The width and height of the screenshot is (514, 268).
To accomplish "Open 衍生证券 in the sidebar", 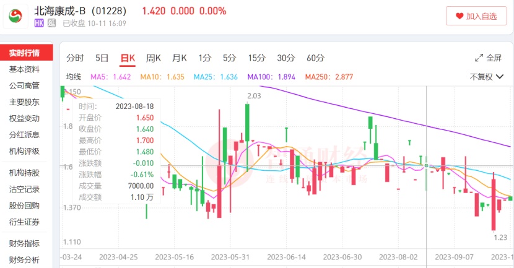I will (x=24, y=222).
